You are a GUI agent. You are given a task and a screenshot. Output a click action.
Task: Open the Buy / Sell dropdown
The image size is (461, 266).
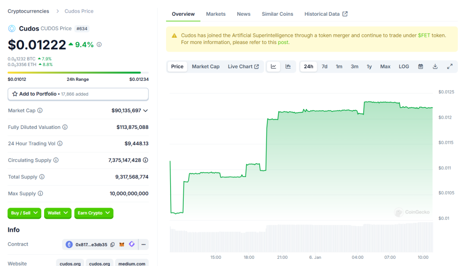coord(24,213)
